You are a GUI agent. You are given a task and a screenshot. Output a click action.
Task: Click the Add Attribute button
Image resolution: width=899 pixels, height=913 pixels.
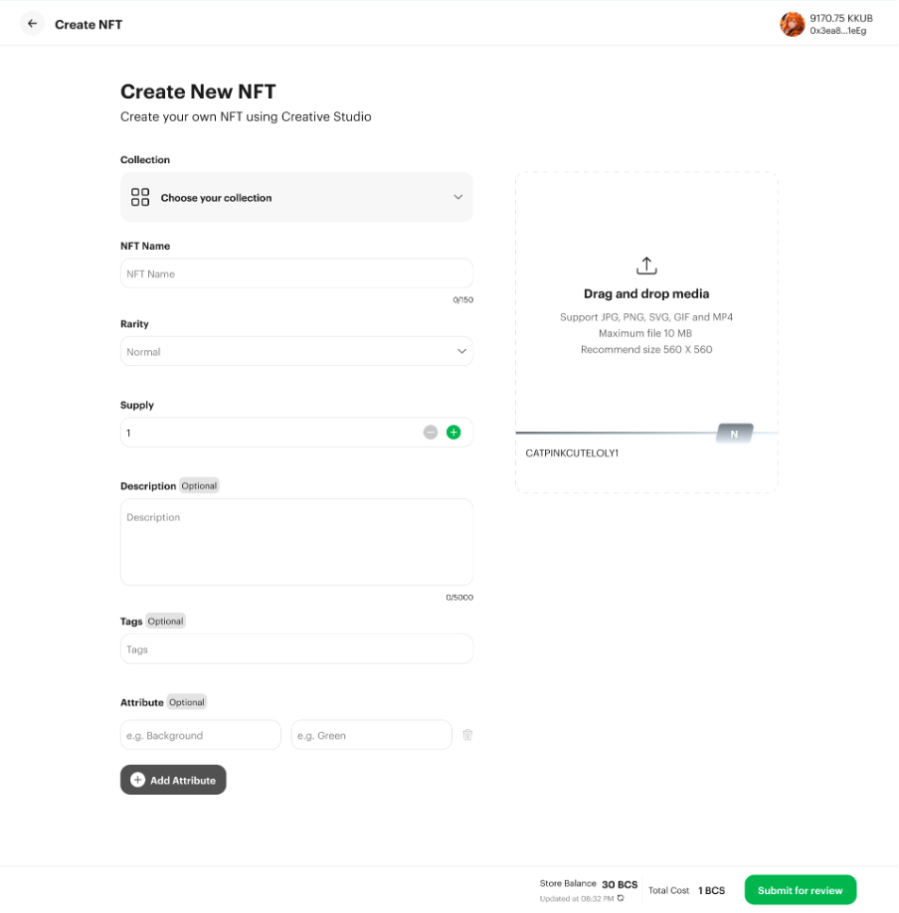coord(174,780)
